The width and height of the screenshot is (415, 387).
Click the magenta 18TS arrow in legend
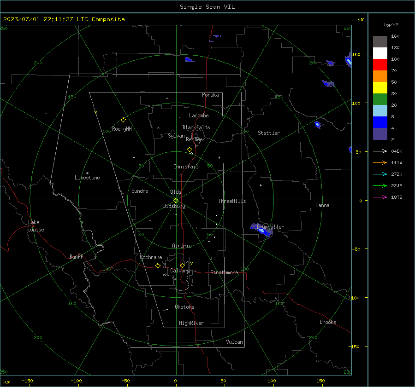(380, 197)
